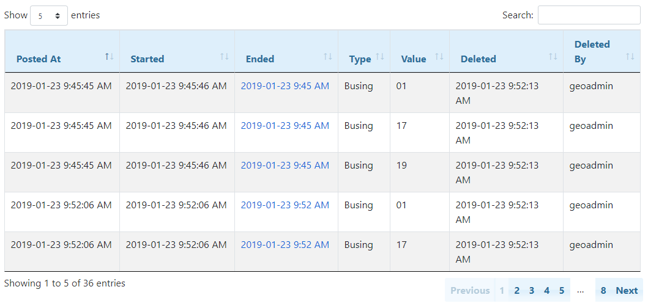Select page 4 in pagination
This screenshot has height=306, width=648.
[546, 291]
